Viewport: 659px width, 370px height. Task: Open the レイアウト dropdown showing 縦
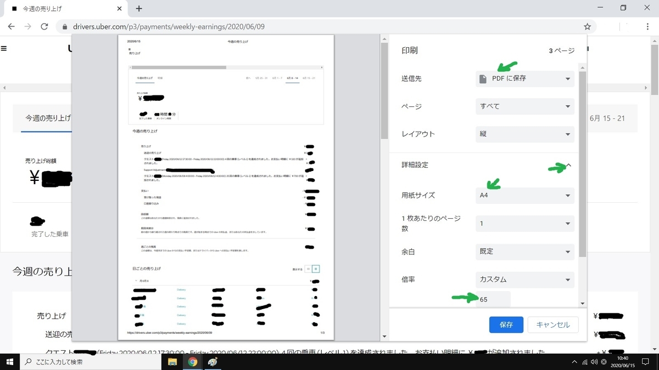[x=525, y=134]
